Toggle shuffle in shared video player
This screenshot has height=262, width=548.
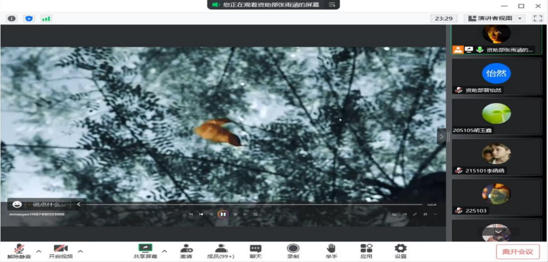[191, 214]
